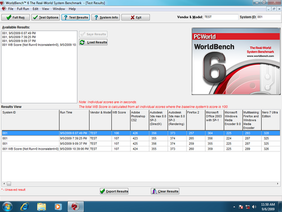Mute sound via the tray volume icon
Screen dimensions: 282x212
coord(254,207)
